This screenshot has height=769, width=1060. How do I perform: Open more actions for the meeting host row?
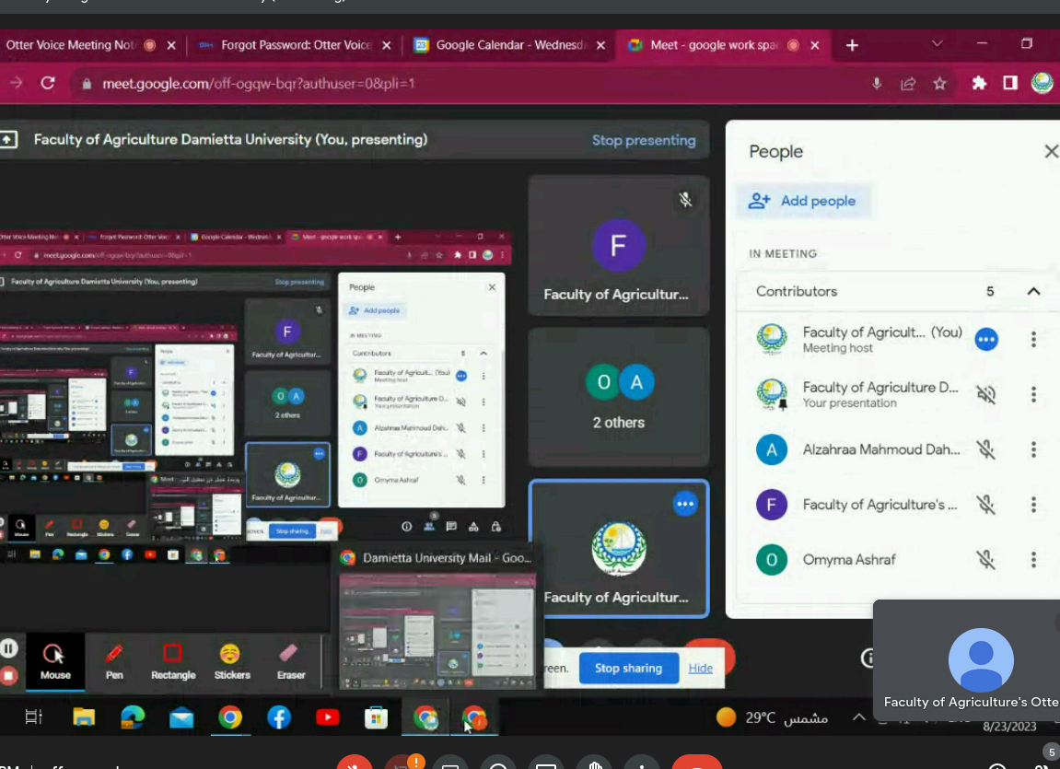click(1033, 339)
